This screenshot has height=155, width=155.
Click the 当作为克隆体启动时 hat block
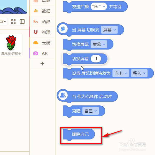(87, 96)
